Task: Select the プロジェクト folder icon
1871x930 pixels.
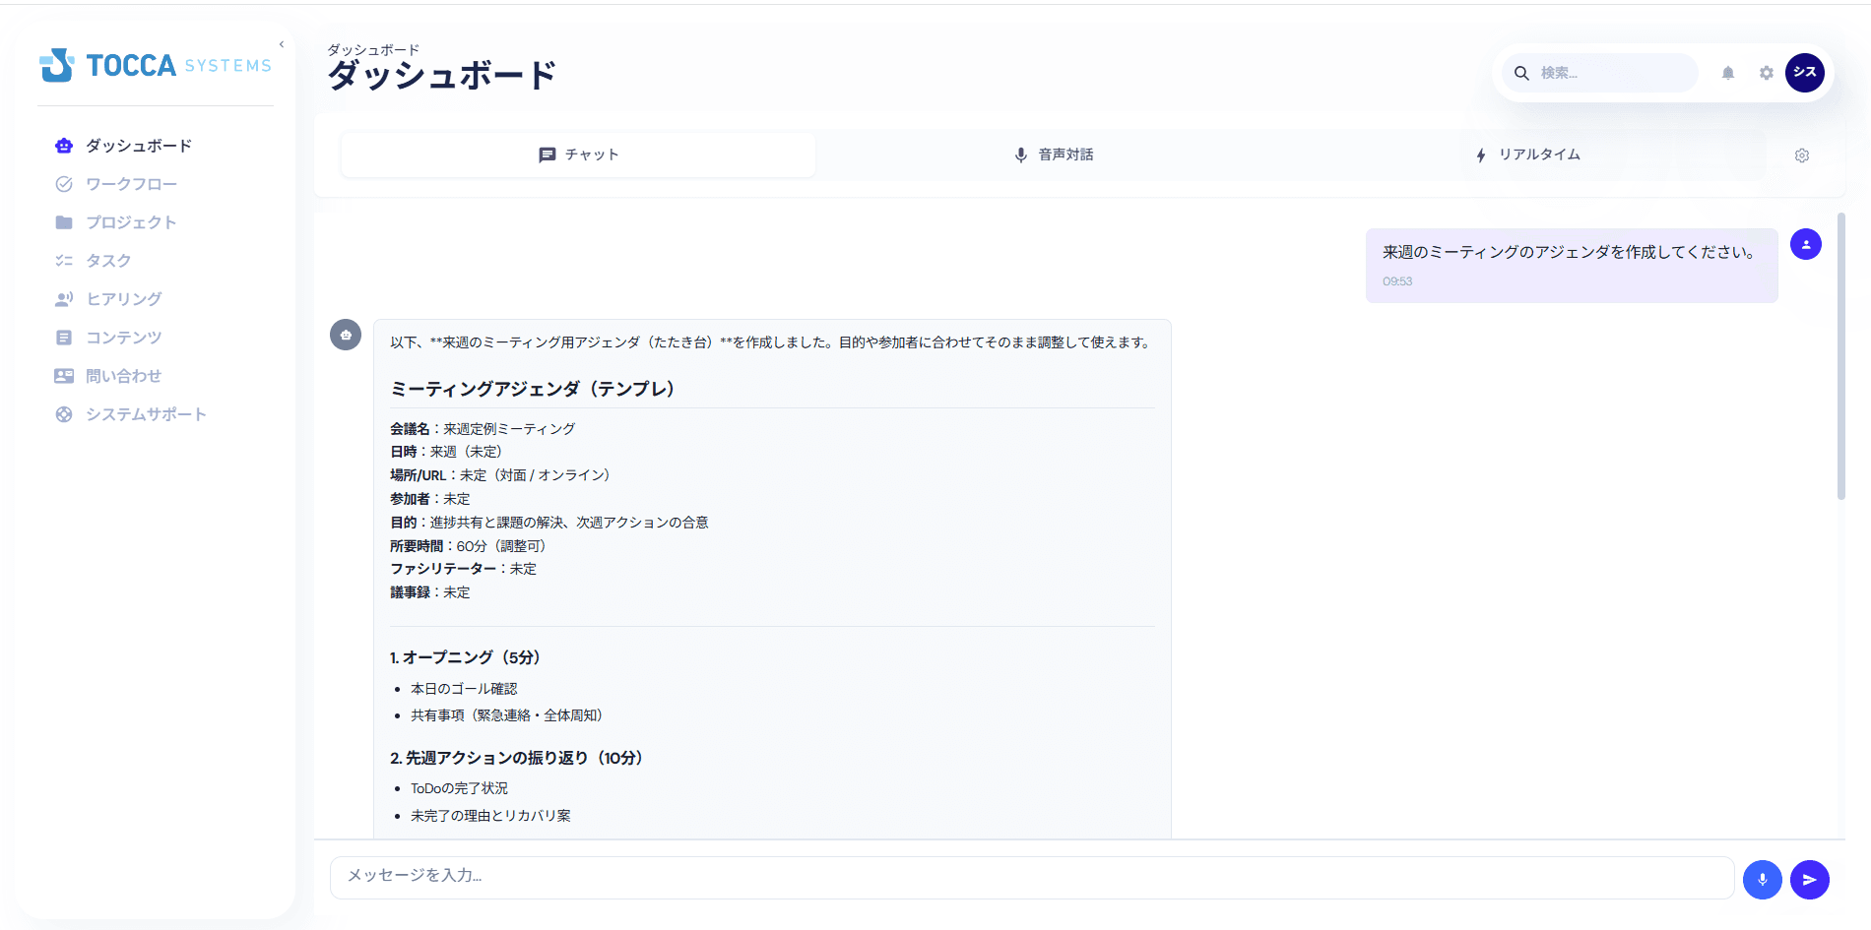Action: (63, 222)
